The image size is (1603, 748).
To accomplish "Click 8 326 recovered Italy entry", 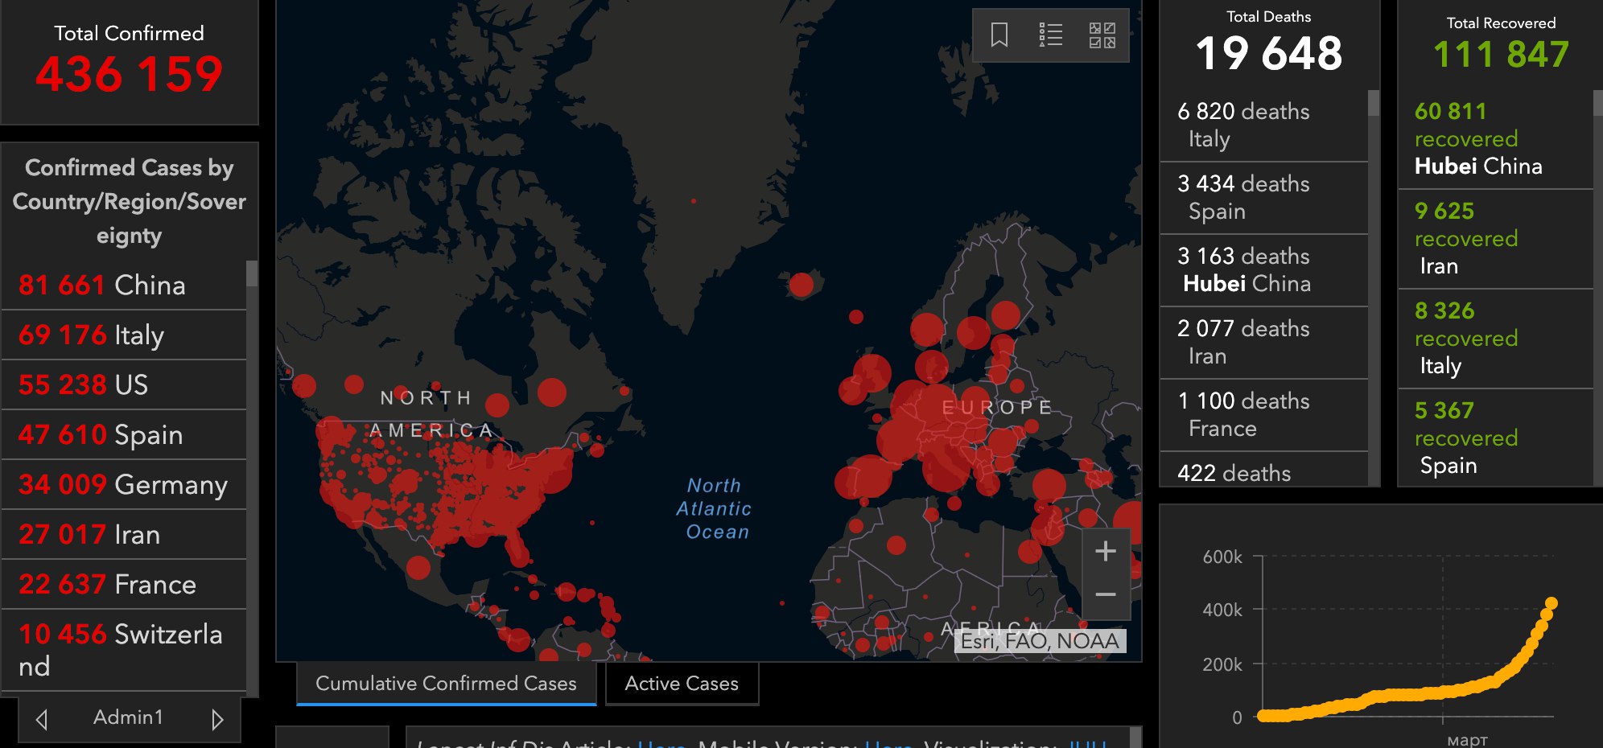I will pyautogui.click(x=1495, y=339).
